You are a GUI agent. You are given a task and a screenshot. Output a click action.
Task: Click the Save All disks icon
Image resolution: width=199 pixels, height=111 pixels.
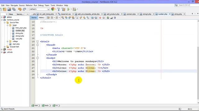[14, 9]
